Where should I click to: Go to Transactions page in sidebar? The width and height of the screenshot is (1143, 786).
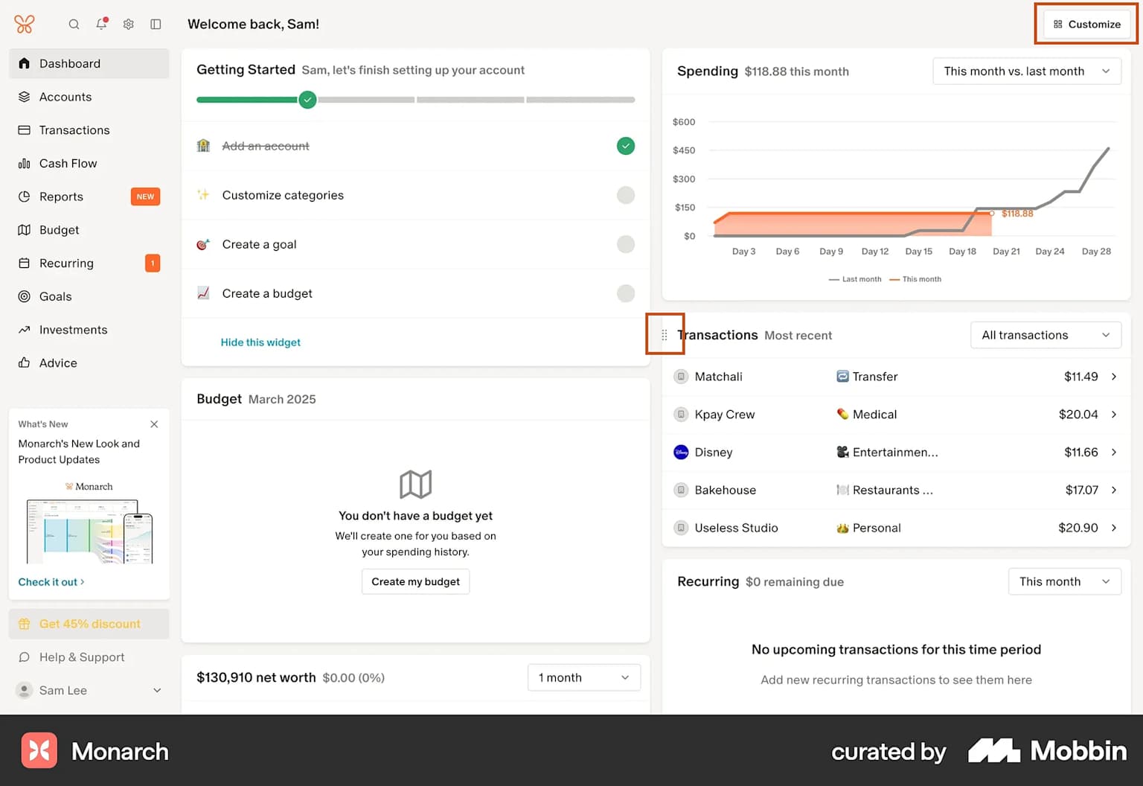tap(89, 130)
